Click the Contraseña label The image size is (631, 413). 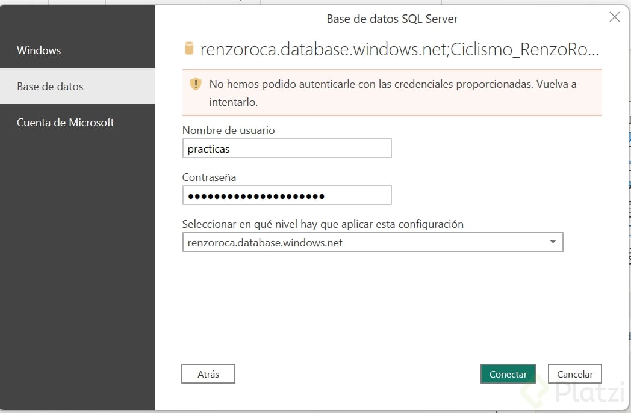209,177
